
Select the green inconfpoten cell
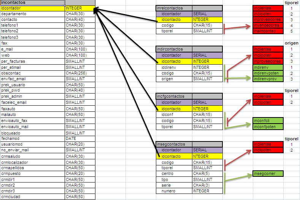tap(268, 127)
